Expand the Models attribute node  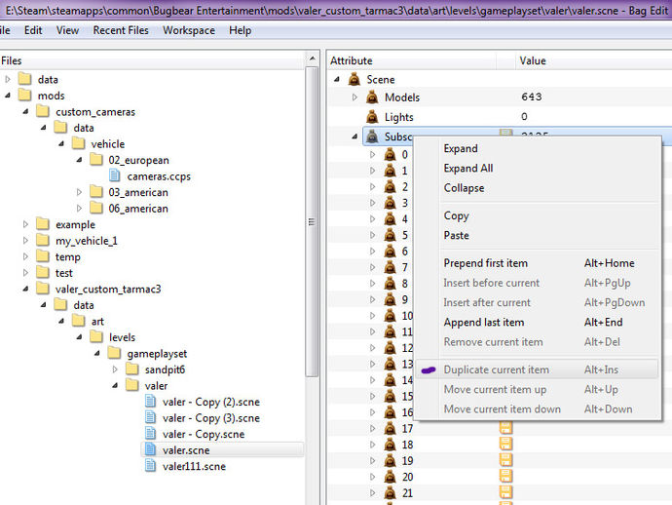coord(355,97)
